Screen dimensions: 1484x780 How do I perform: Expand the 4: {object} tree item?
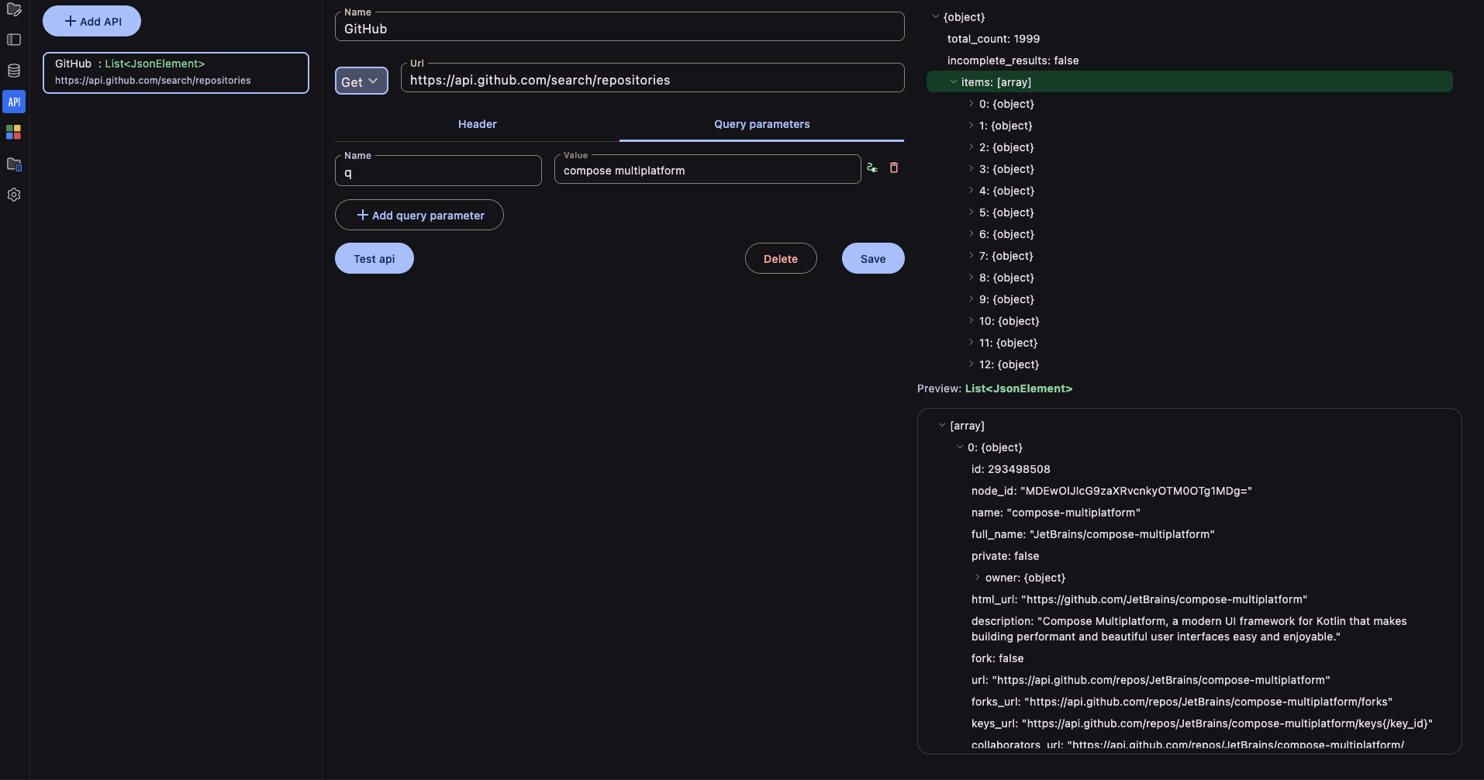(x=971, y=191)
